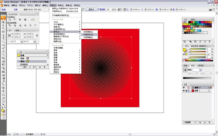Open rotate angle dropdown in Transform panel
The image size is (218, 136).
coord(22,41)
